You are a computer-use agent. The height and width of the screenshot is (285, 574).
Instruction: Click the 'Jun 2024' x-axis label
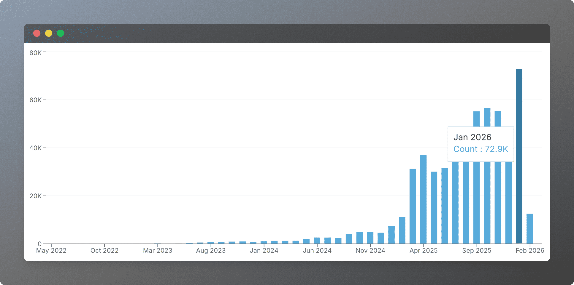coord(317,251)
